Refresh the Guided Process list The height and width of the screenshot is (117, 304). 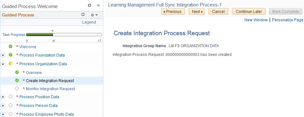click(x=83, y=15)
